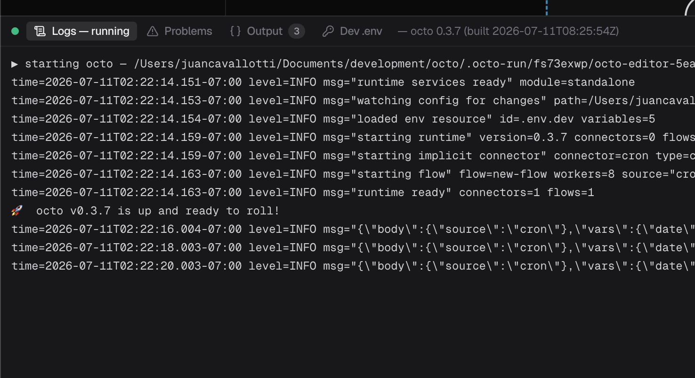Click the scroll icon on Logs tab
The image size is (695, 378).
tap(40, 31)
